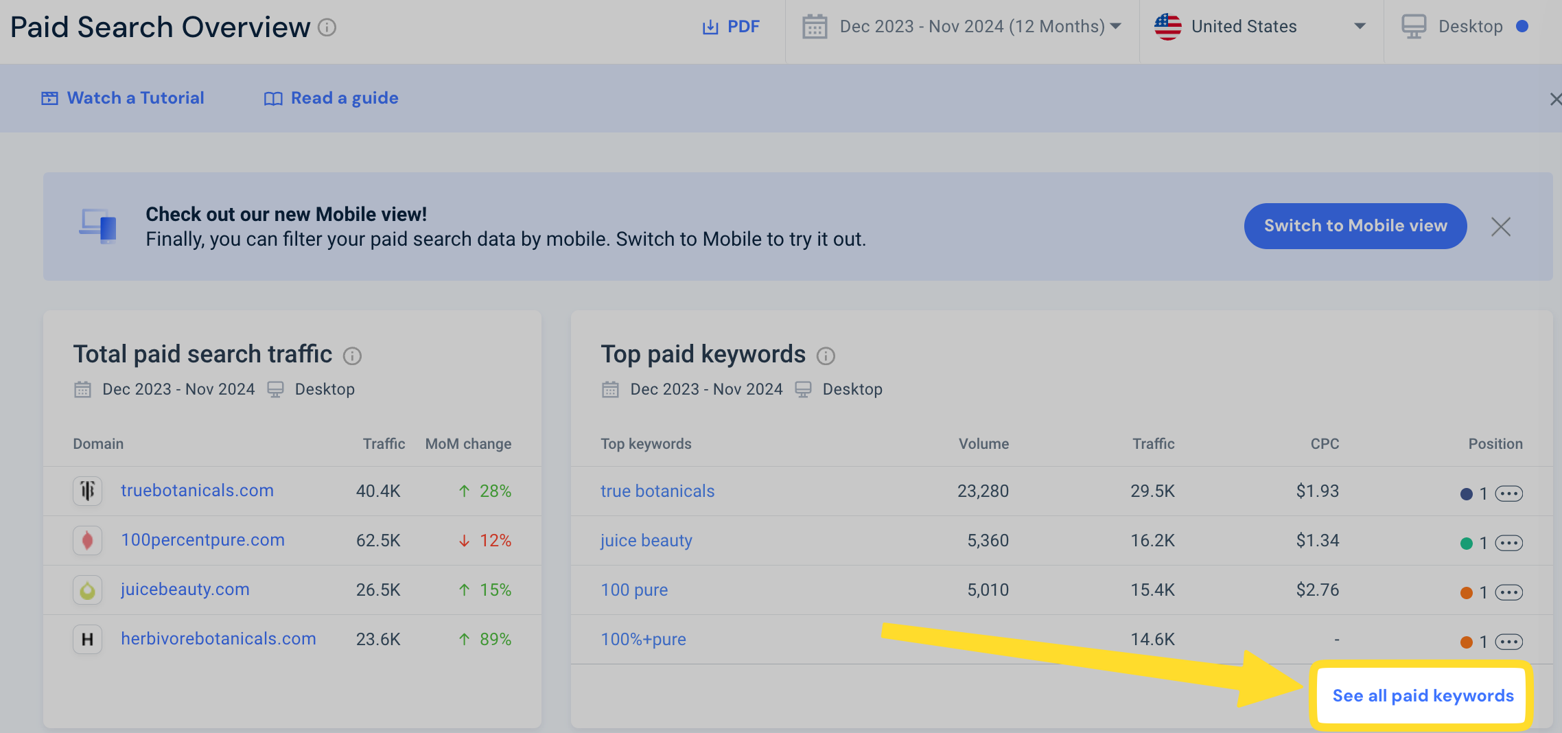Click the desktop monitor icon in the header
This screenshot has width=1562, height=733.
pyautogui.click(x=1414, y=27)
